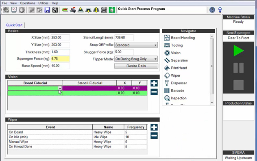Remove wiper event with minus button
This screenshot has height=161, width=257.
[x=154, y=136]
